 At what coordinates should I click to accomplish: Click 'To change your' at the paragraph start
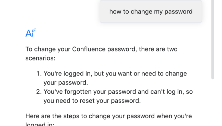click(x=48, y=49)
